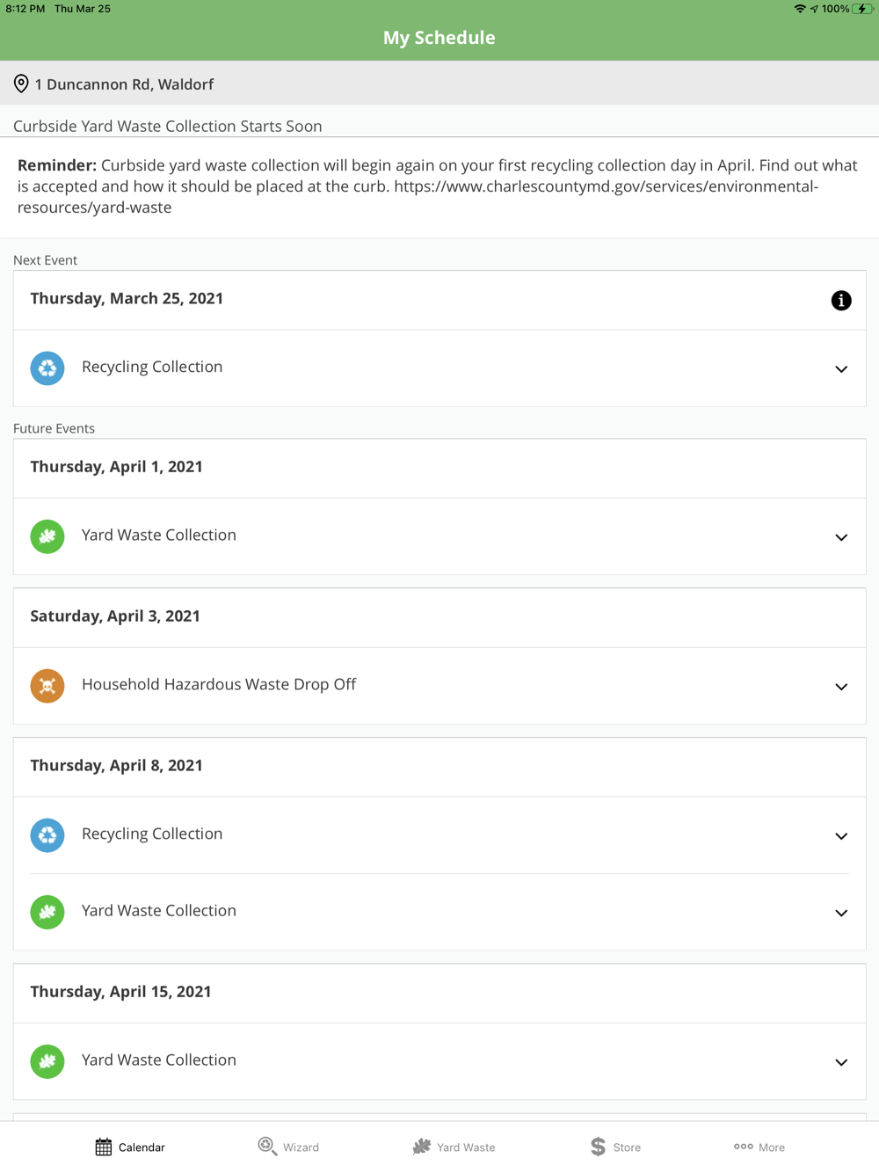Expand Recycling Collection for March 25

tap(841, 369)
